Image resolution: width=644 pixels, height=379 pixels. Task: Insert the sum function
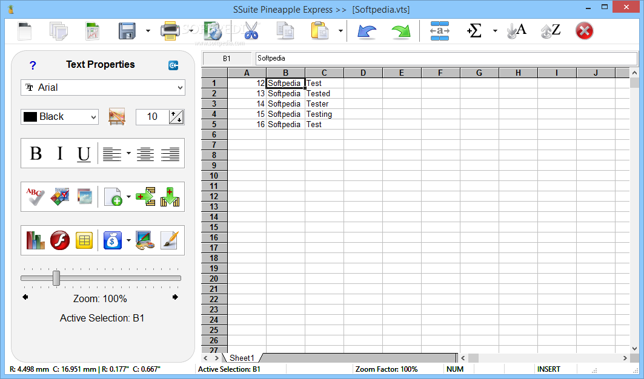474,31
